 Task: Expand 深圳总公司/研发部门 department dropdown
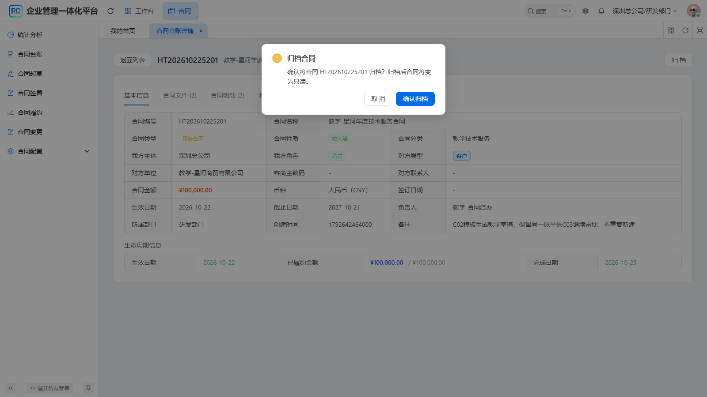[644, 11]
